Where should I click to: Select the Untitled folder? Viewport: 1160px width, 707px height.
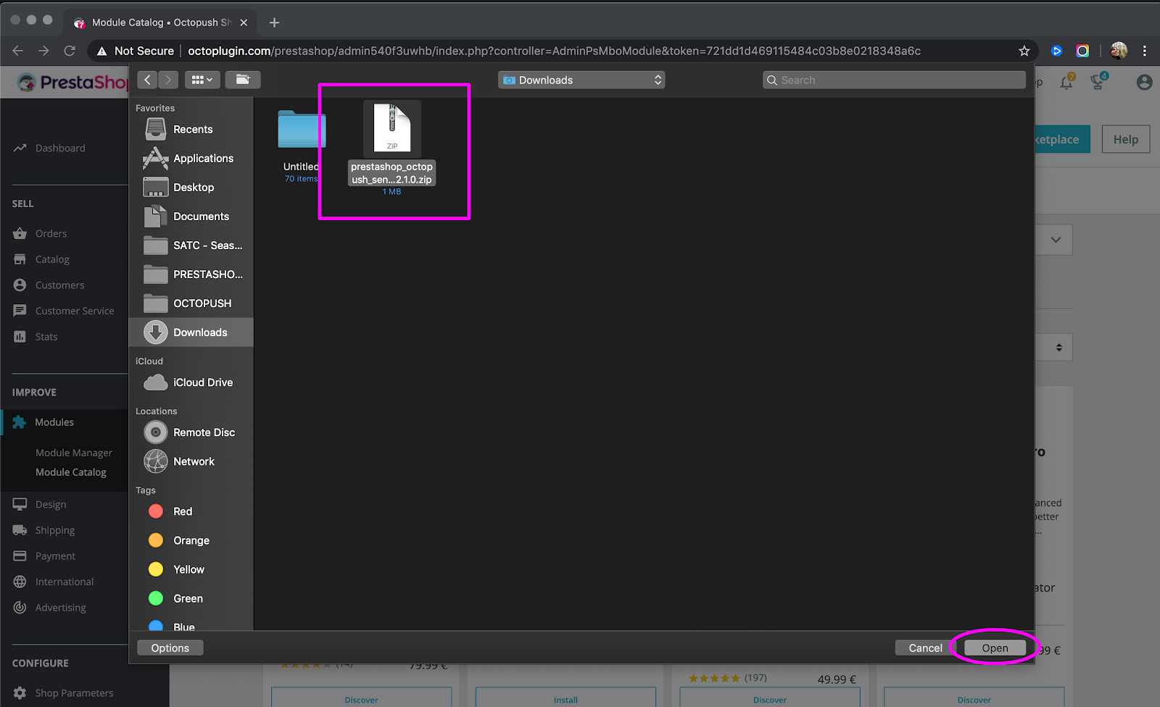(x=301, y=146)
